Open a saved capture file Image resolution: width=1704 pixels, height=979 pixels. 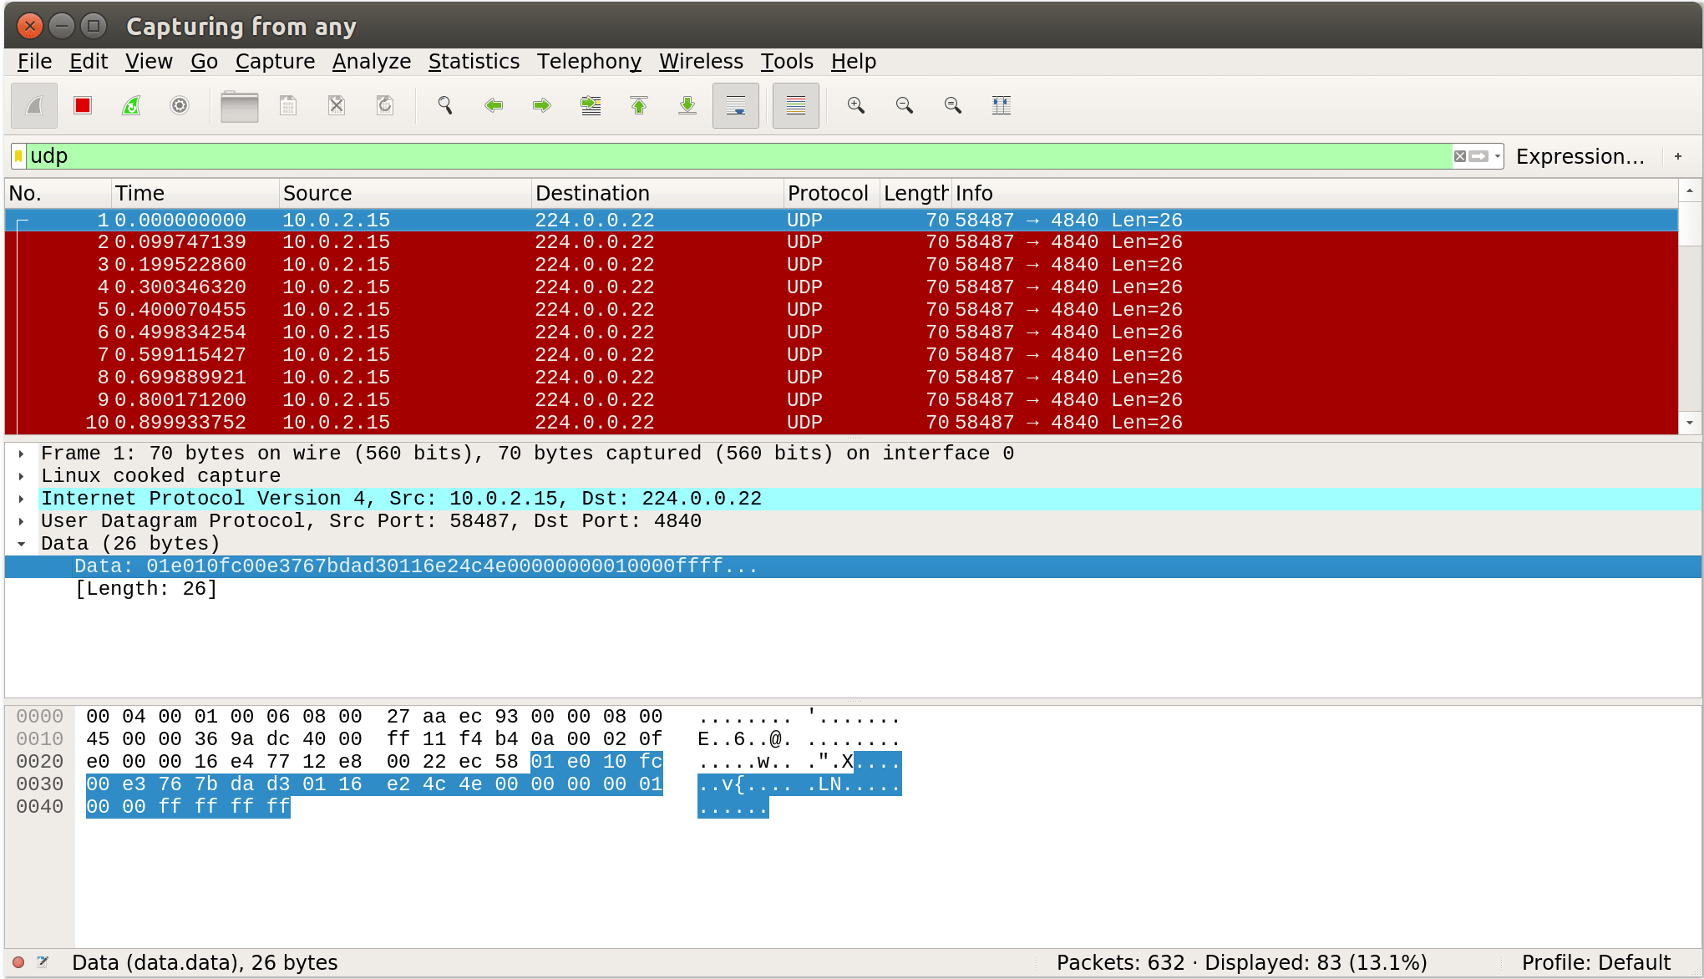coord(239,105)
